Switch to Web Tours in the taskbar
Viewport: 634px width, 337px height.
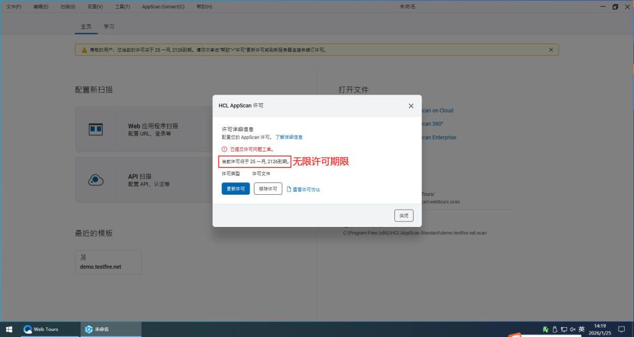[x=41, y=329]
